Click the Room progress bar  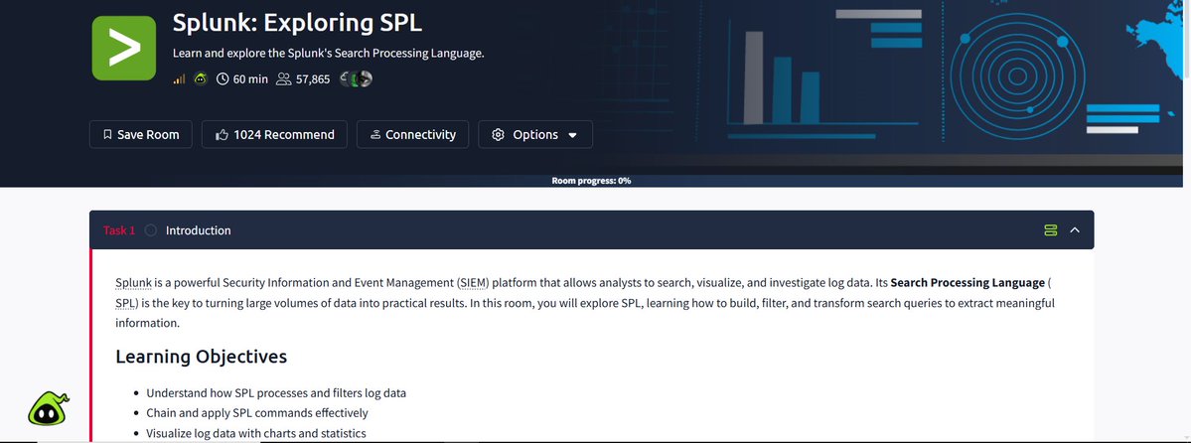click(x=592, y=181)
